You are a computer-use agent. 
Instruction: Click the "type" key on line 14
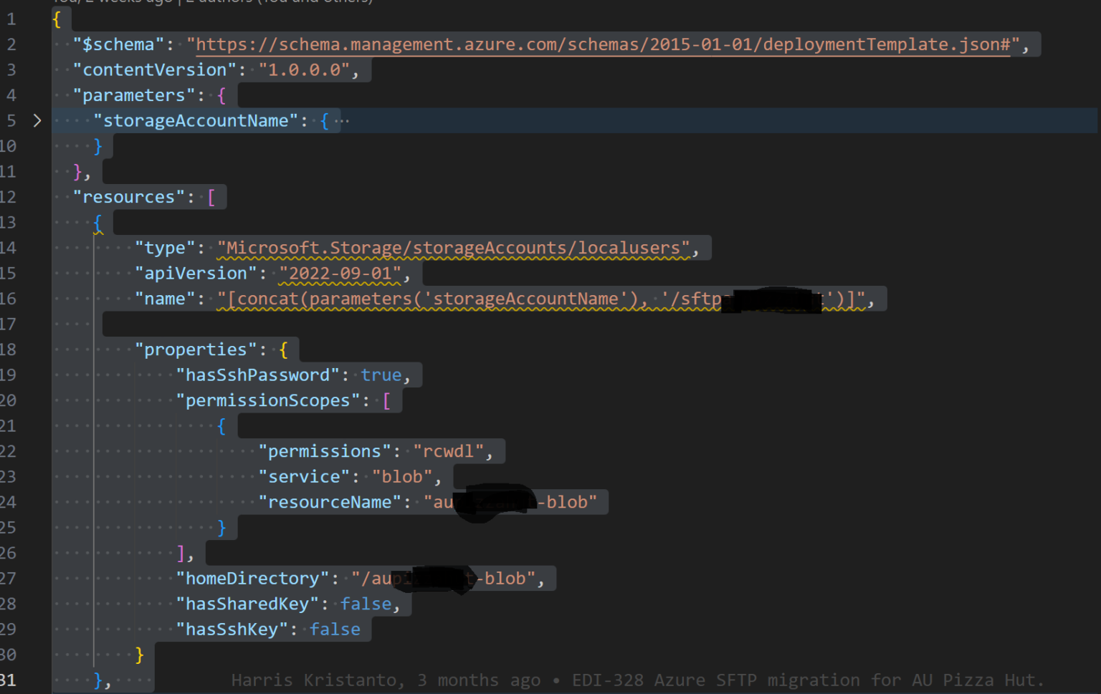[x=165, y=248]
